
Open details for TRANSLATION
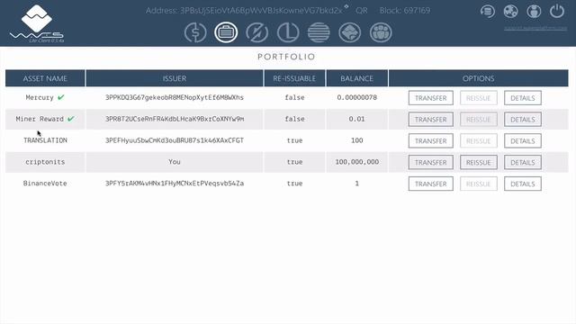(522, 141)
